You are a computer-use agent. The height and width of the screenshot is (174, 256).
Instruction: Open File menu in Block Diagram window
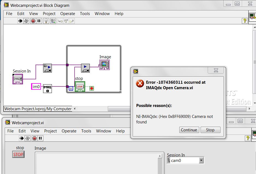(x=9, y=14)
